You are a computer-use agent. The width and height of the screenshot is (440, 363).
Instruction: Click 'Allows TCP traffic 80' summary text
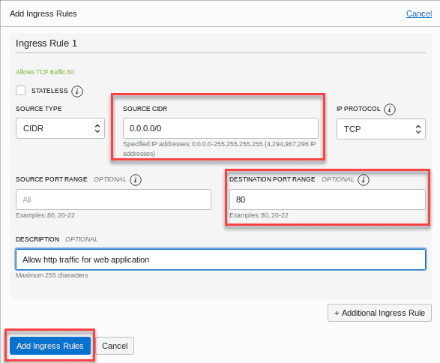45,72
